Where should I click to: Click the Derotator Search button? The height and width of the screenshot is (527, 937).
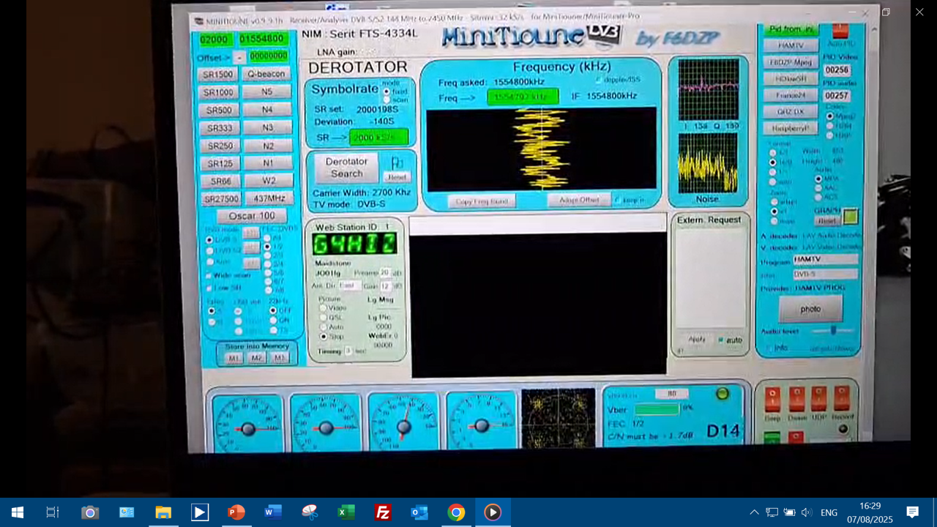pos(347,168)
